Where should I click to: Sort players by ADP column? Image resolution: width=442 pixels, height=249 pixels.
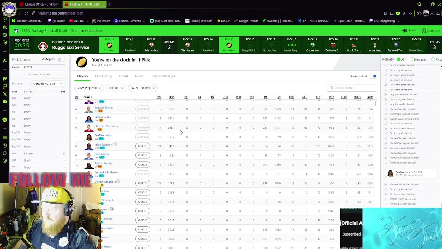tap(370, 97)
